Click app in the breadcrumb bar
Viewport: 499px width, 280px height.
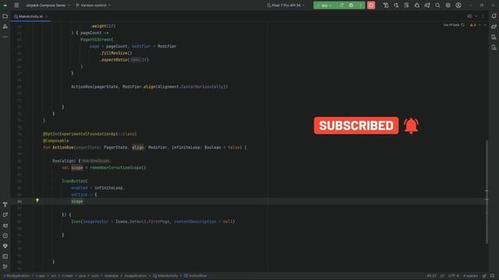[40, 276]
